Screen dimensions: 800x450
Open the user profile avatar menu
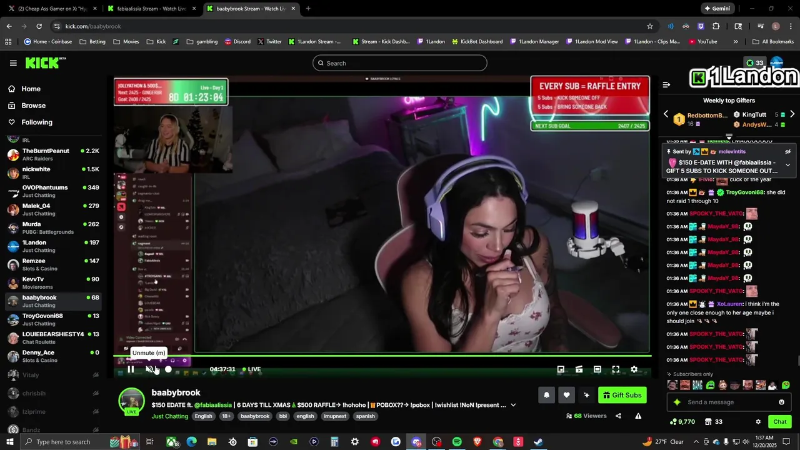[x=776, y=62]
